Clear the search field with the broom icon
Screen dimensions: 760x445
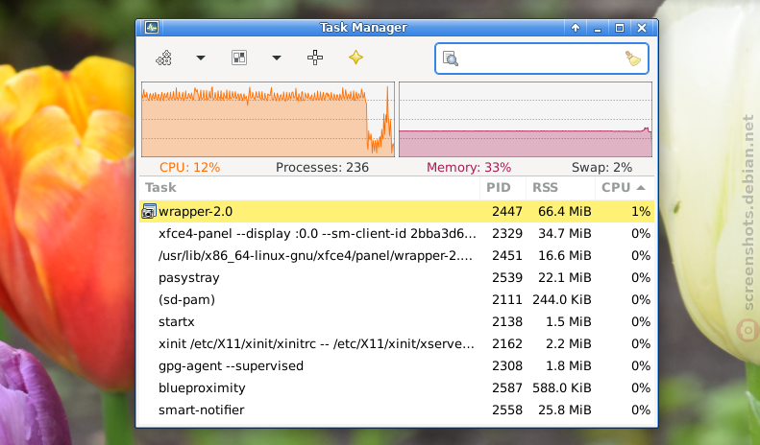coord(632,59)
